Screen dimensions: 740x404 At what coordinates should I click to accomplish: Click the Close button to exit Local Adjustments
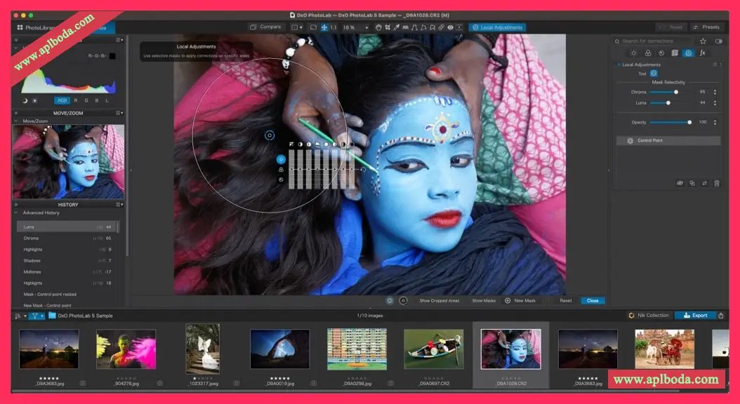(592, 299)
